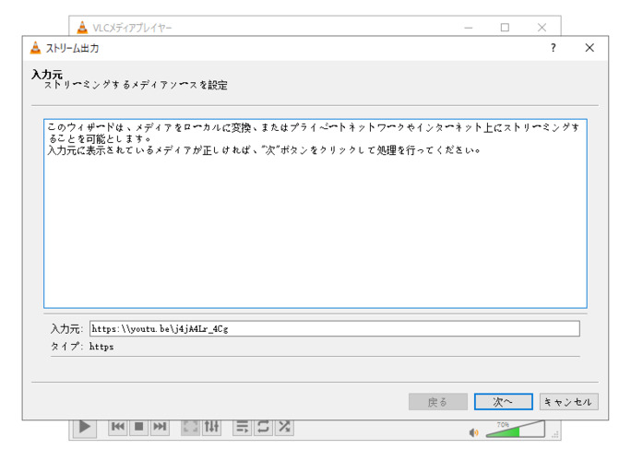Click the stop button in VLC
Image resolution: width=643 pixels, height=461 pixels.
click(139, 427)
